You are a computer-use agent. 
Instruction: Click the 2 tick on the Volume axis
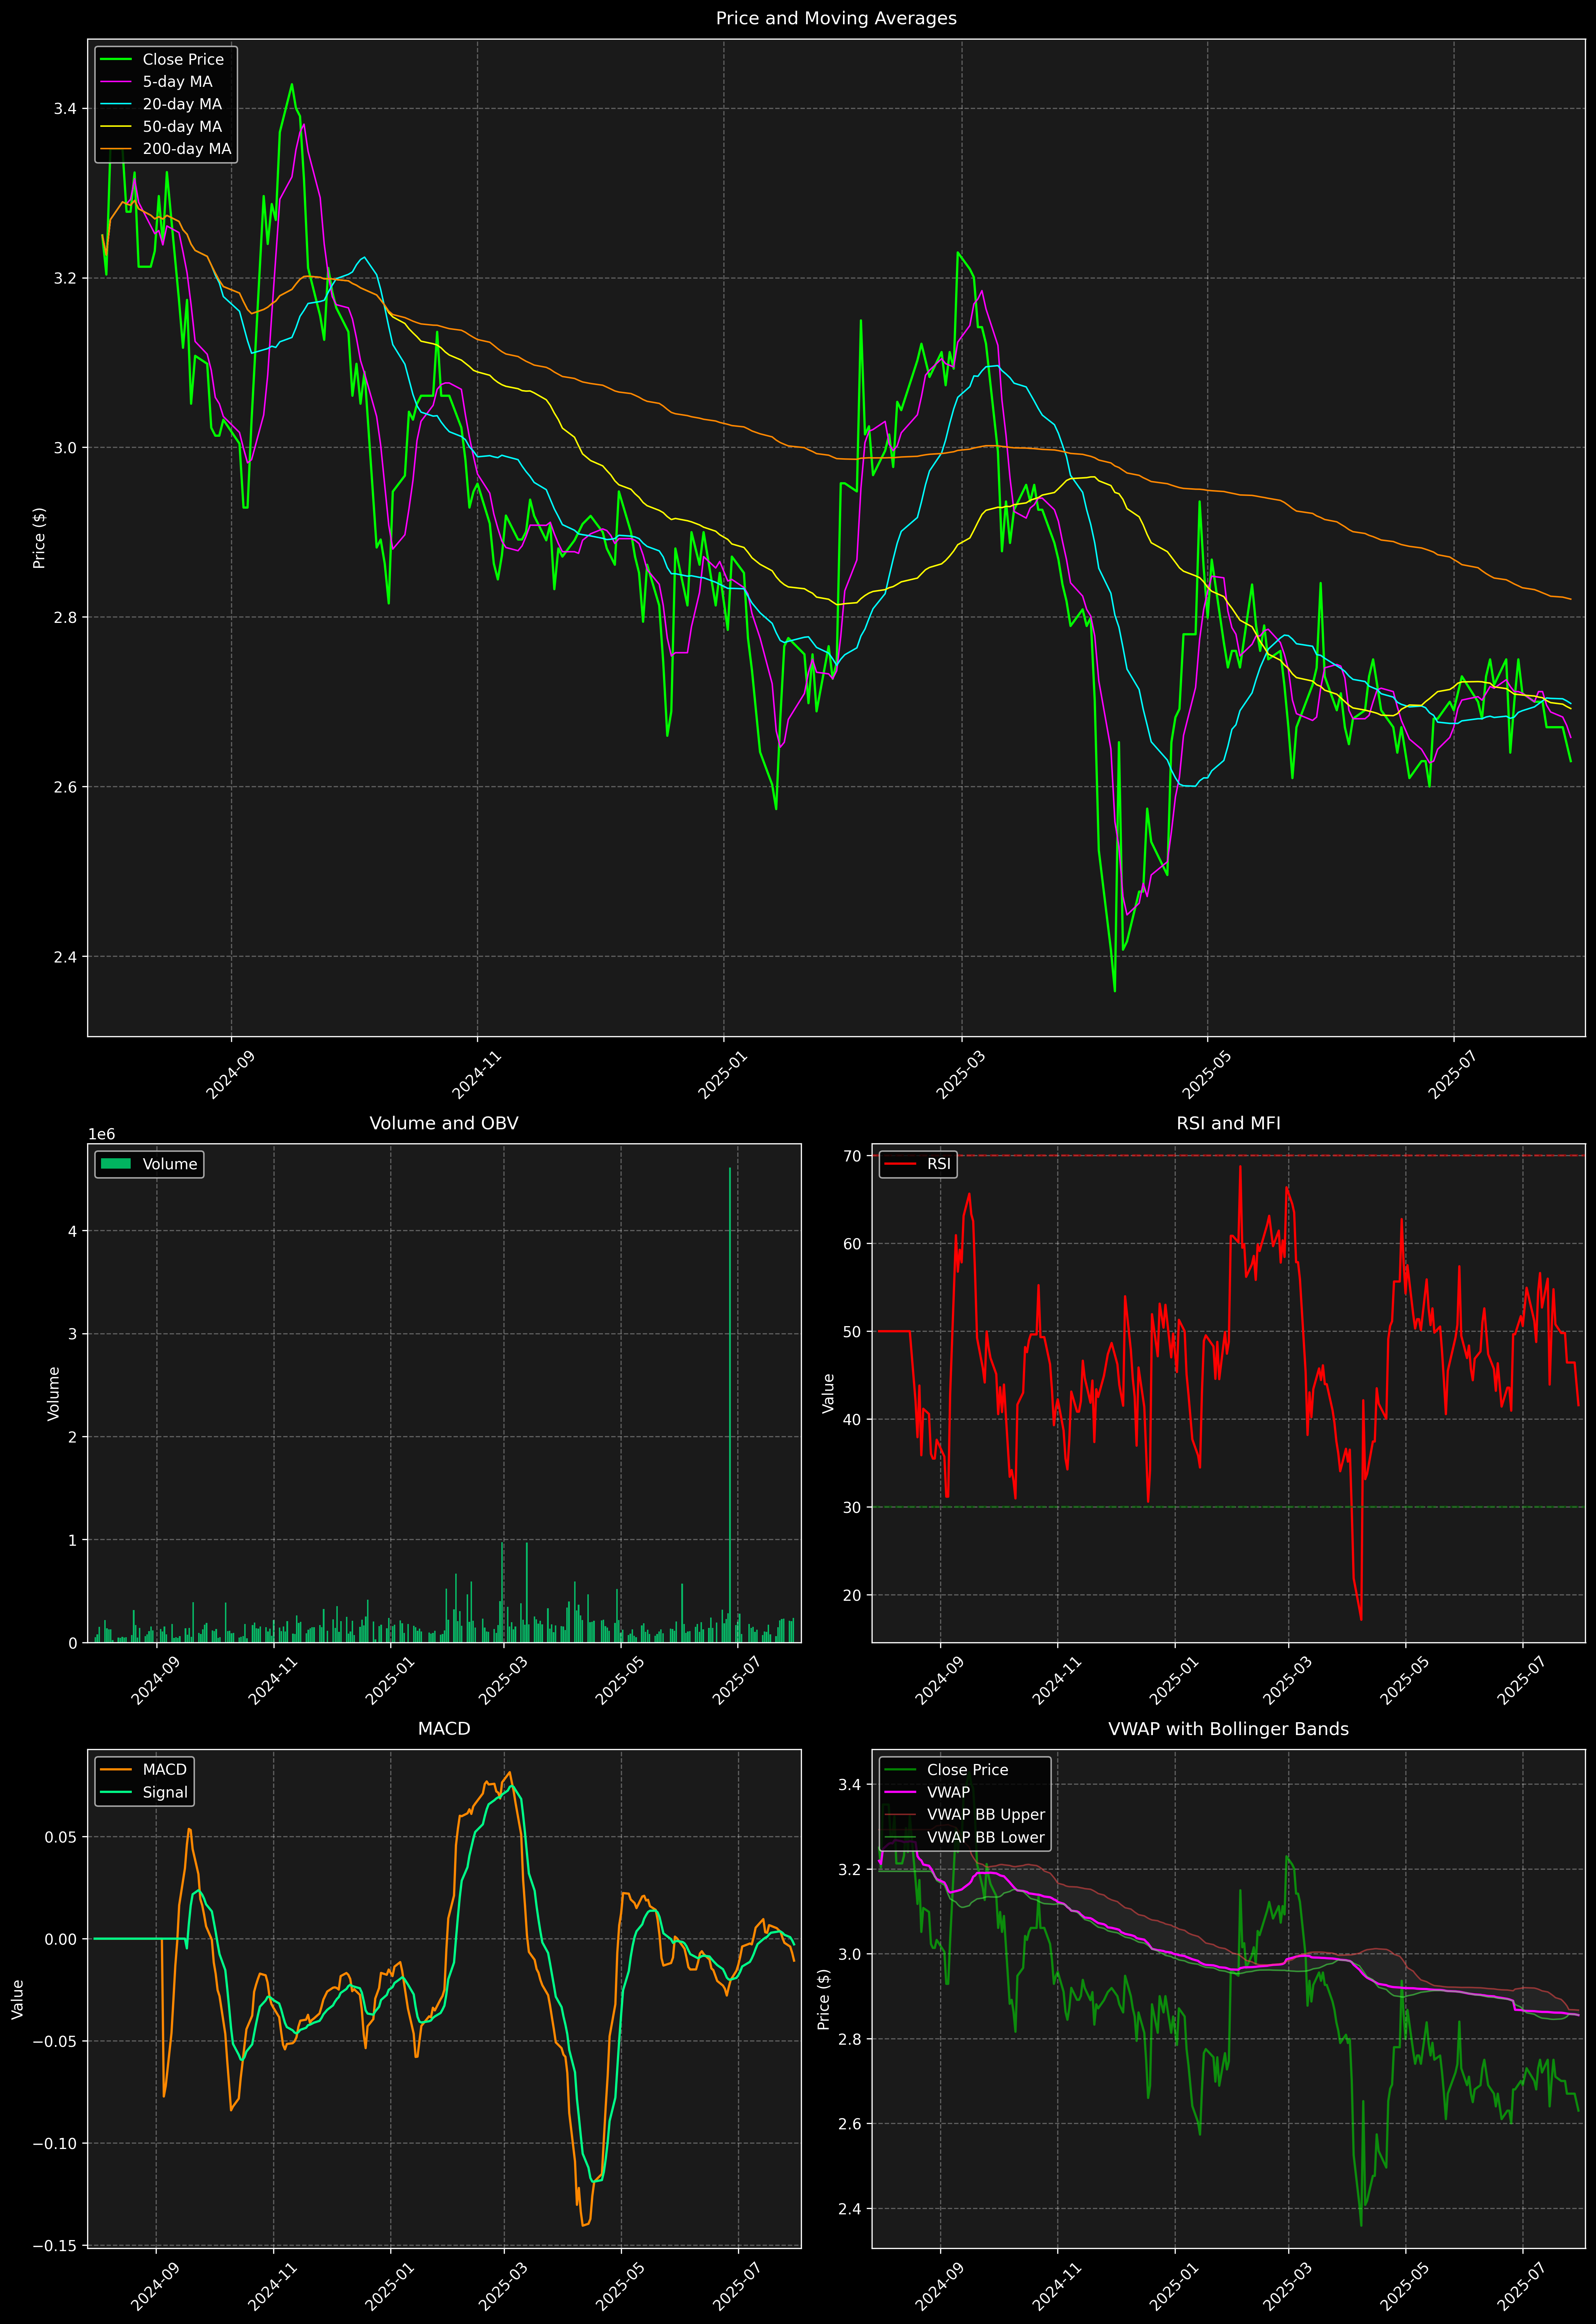click(x=72, y=1437)
